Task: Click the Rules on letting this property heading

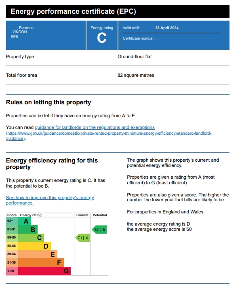Action: point(48,102)
